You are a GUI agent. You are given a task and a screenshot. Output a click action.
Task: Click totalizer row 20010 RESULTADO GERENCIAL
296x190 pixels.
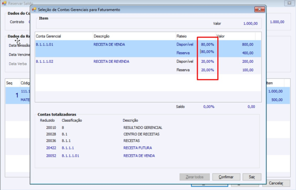(104, 128)
